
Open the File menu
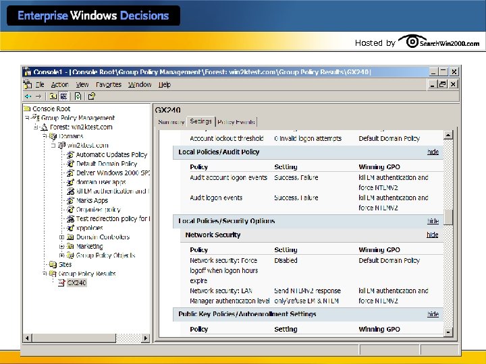click(x=40, y=84)
